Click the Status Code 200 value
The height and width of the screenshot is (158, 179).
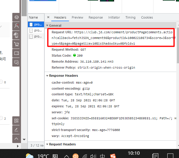pyautogui.click(x=80, y=55)
